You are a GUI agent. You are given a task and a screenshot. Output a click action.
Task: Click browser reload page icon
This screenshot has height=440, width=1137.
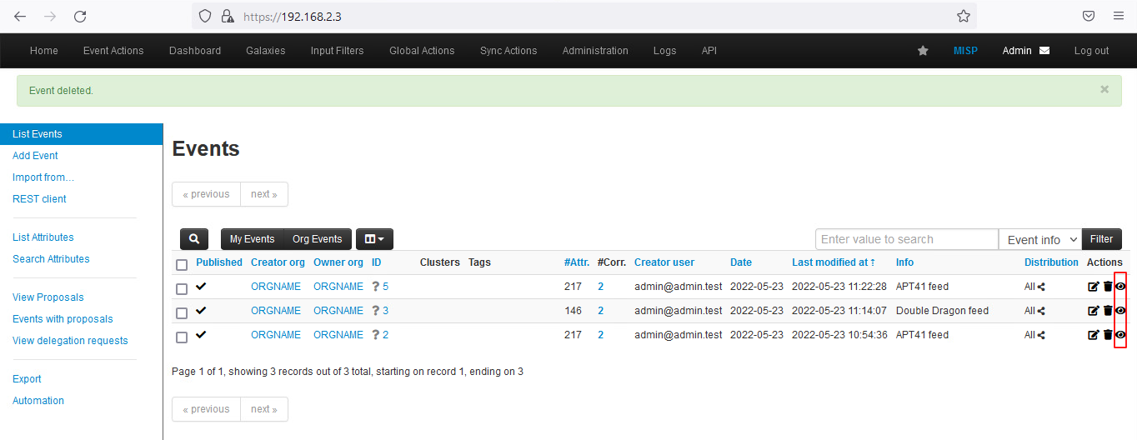coord(80,17)
